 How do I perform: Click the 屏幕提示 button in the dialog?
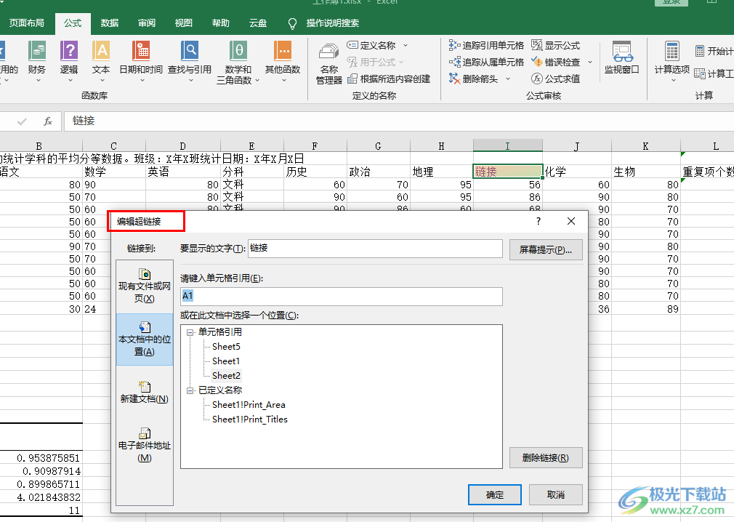coord(546,249)
